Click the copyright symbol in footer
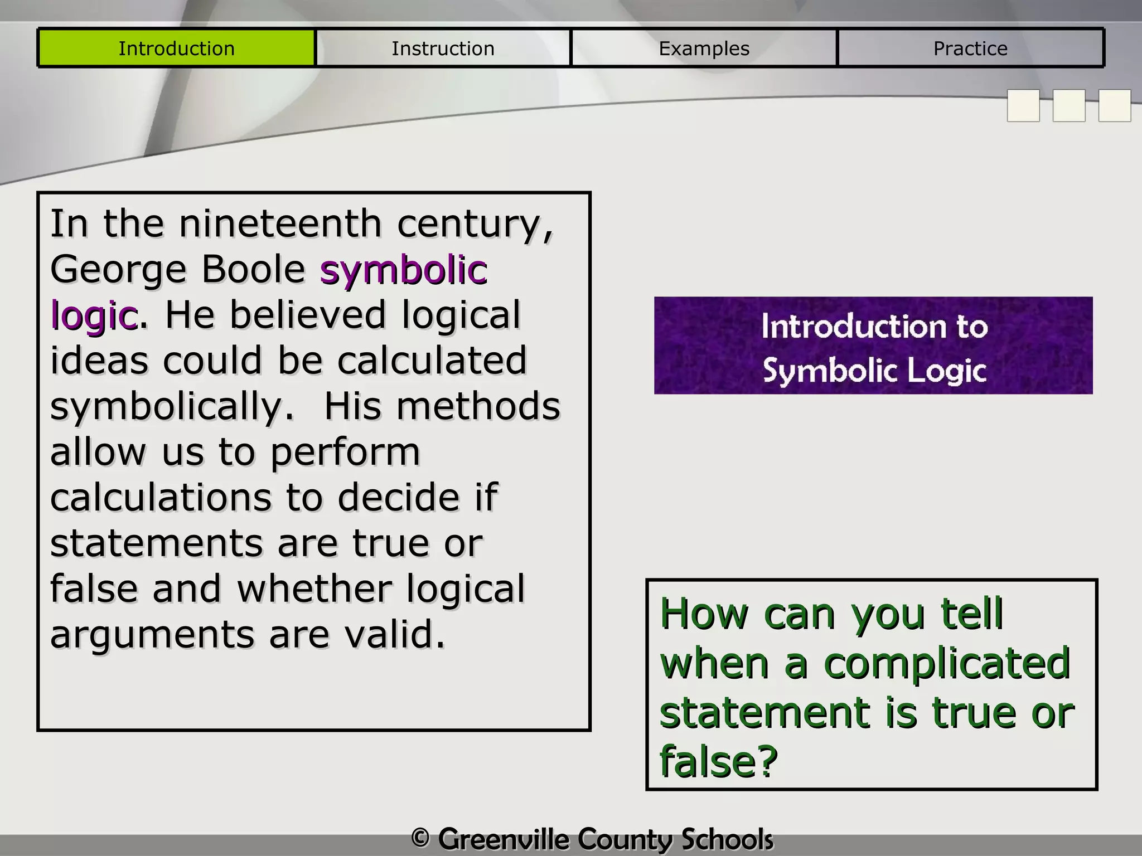The height and width of the screenshot is (856, 1142). (420, 838)
